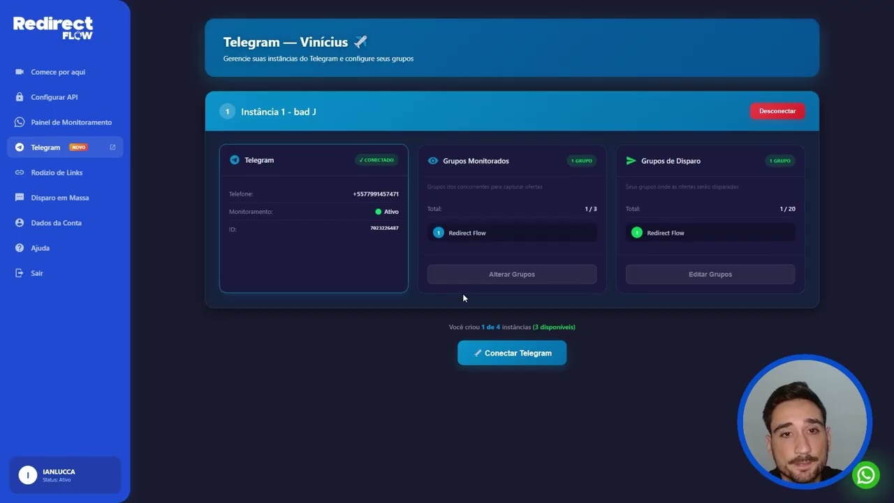
Task: Click the total 1 / 3 value
Action: 591,209
